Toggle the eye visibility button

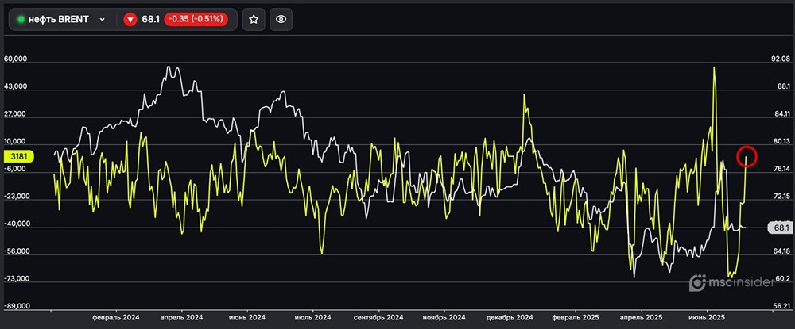[281, 19]
